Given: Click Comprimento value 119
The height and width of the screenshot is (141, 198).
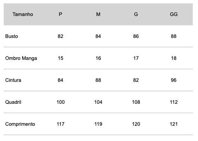Looking at the screenshot, I should [98, 124].
